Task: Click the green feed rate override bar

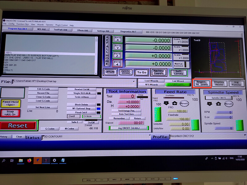Action: click(x=158, y=114)
